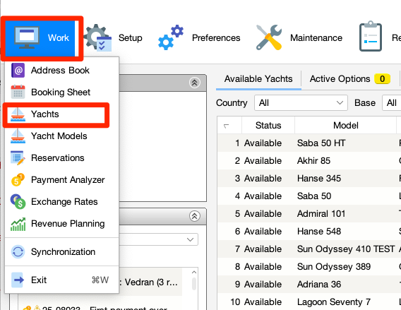This screenshot has height=310, width=401.
Task: Click the Booking Sheet calendar icon
Action: 18,92
